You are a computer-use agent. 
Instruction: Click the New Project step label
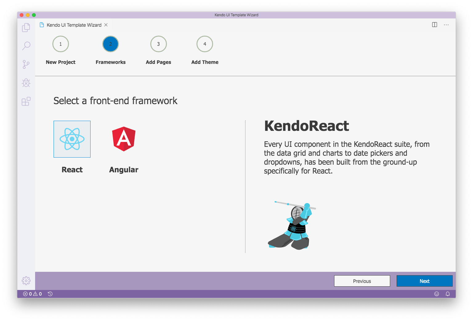coord(61,62)
